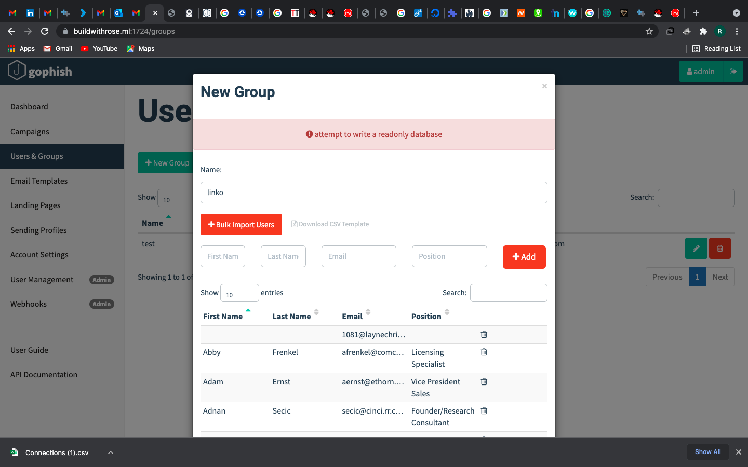Show All downloads
This screenshot has height=467, width=748.
pos(707,452)
